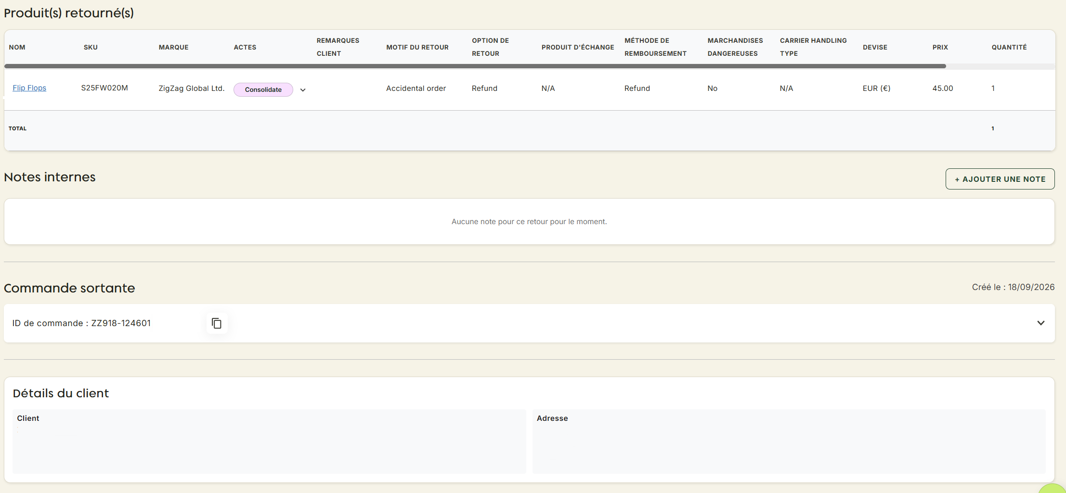Click the MOTIF DU RETOUR column header

coord(417,47)
